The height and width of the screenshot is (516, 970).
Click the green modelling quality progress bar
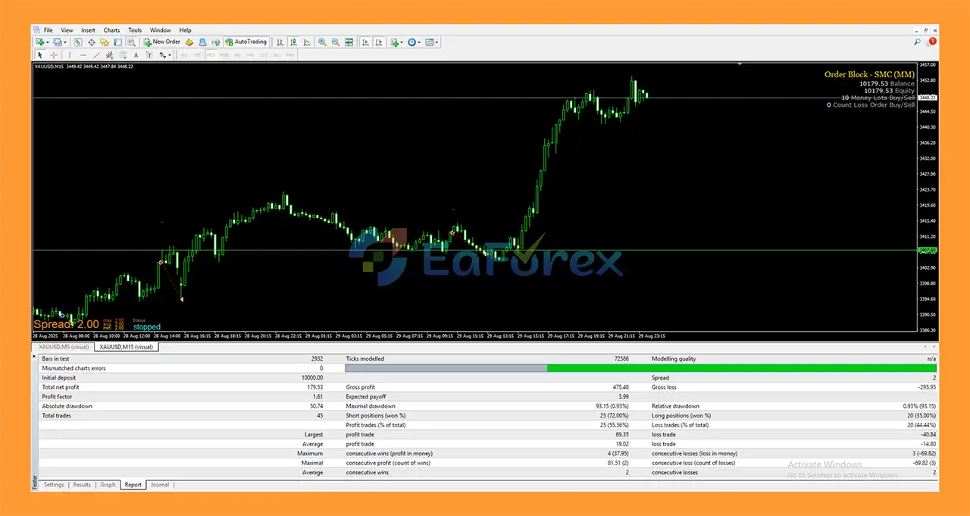[741, 368]
